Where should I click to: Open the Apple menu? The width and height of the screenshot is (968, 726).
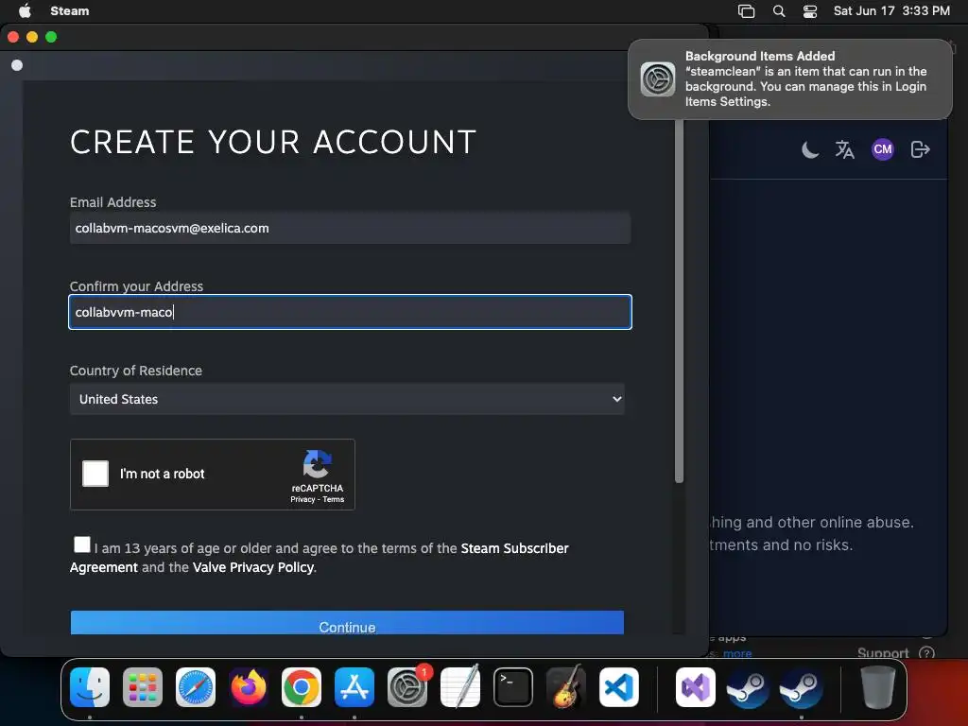(x=25, y=10)
